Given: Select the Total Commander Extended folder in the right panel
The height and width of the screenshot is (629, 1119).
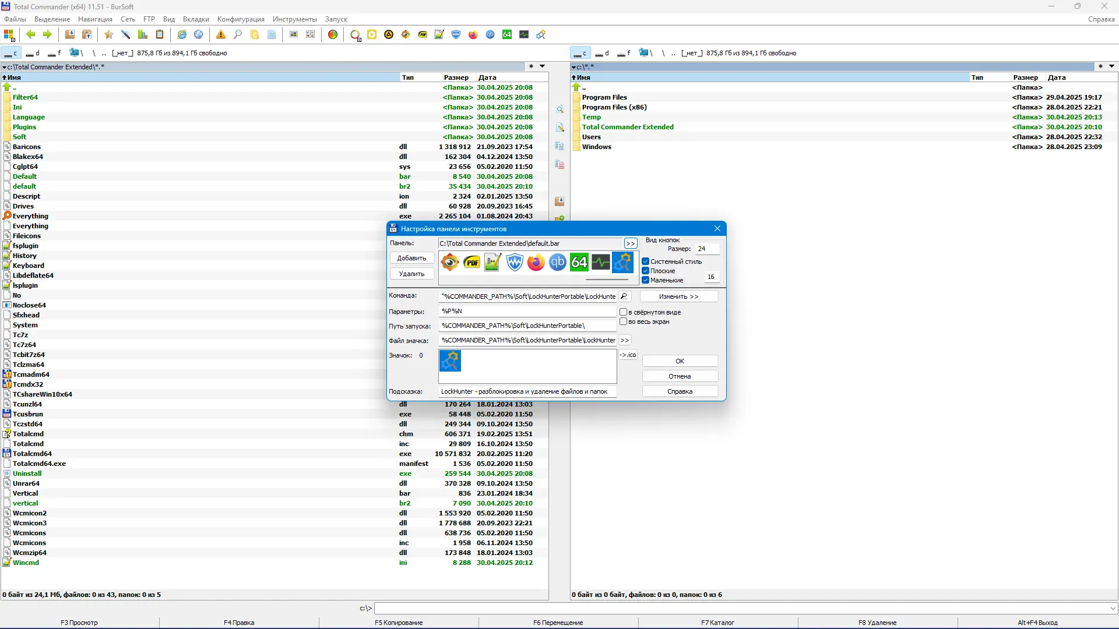Looking at the screenshot, I should (629, 126).
